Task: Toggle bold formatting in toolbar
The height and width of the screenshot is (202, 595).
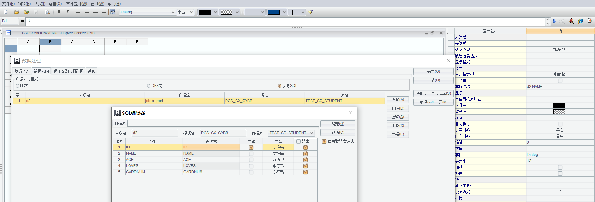Action: point(59,12)
